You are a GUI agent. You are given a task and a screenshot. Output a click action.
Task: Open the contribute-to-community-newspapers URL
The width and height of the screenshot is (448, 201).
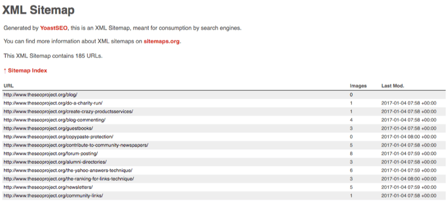click(x=76, y=145)
